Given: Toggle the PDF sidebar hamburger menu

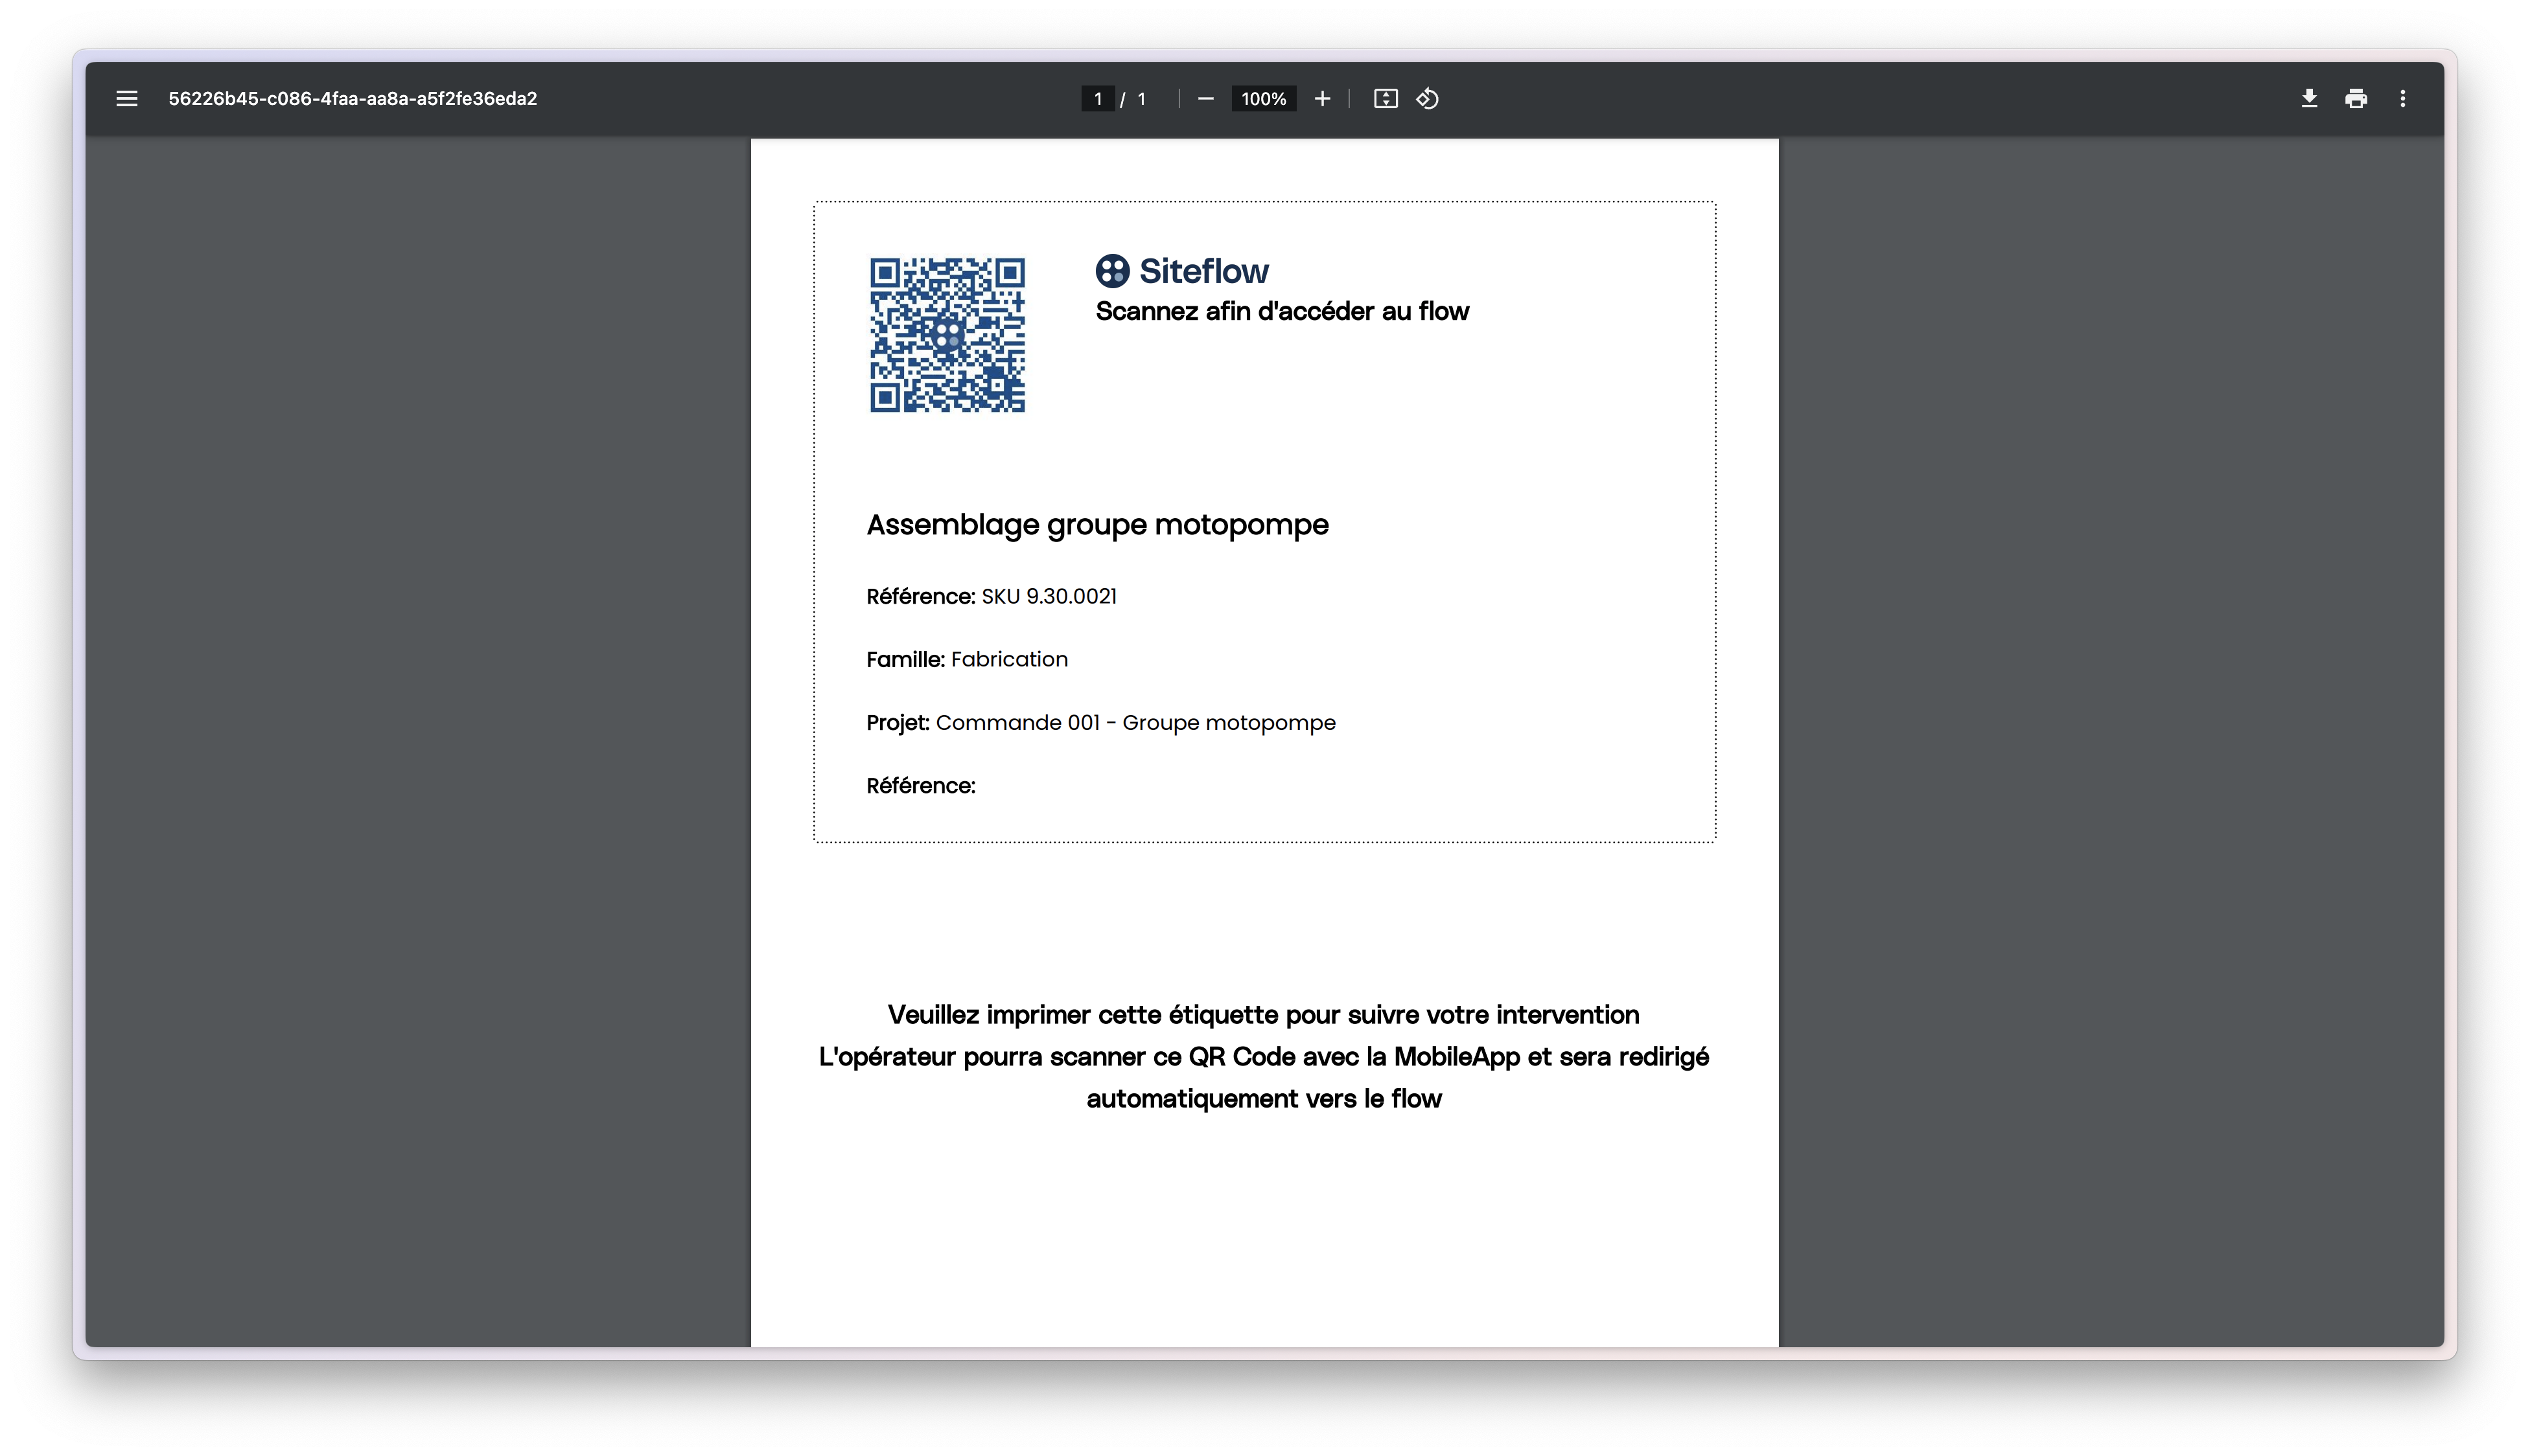Looking at the screenshot, I should pos(127,99).
